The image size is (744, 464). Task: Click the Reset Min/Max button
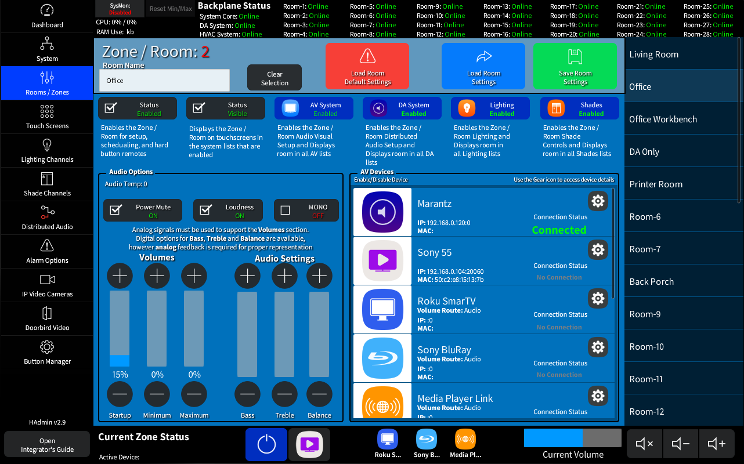pos(170,9)
